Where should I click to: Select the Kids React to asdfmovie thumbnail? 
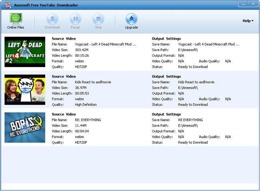(25, 90)
